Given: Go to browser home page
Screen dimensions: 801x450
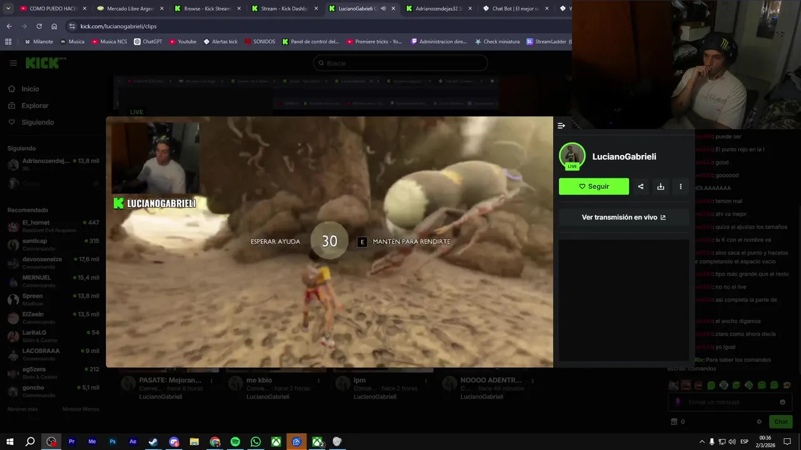Looking at the screenshot, I should [x=54, y=26].
